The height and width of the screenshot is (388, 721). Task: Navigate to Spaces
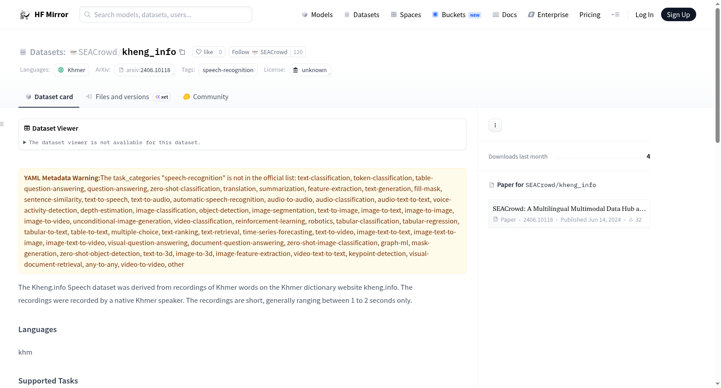point(406,15)
